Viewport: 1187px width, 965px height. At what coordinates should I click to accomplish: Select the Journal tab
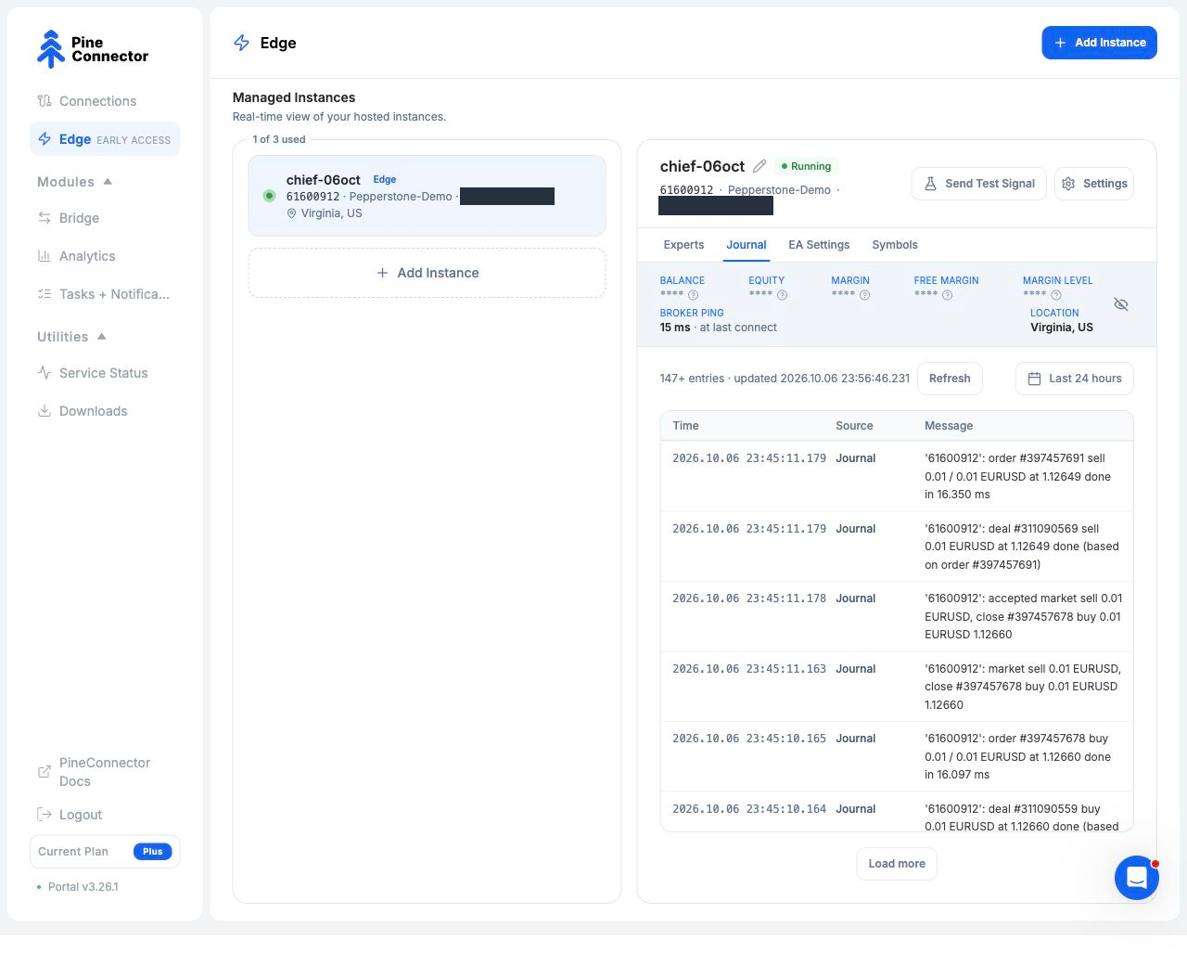[747, 245]
